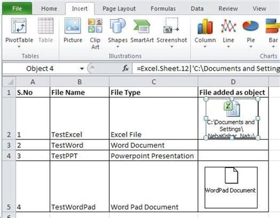
Task: Switch to the View tab
Action: click(259, 9)
